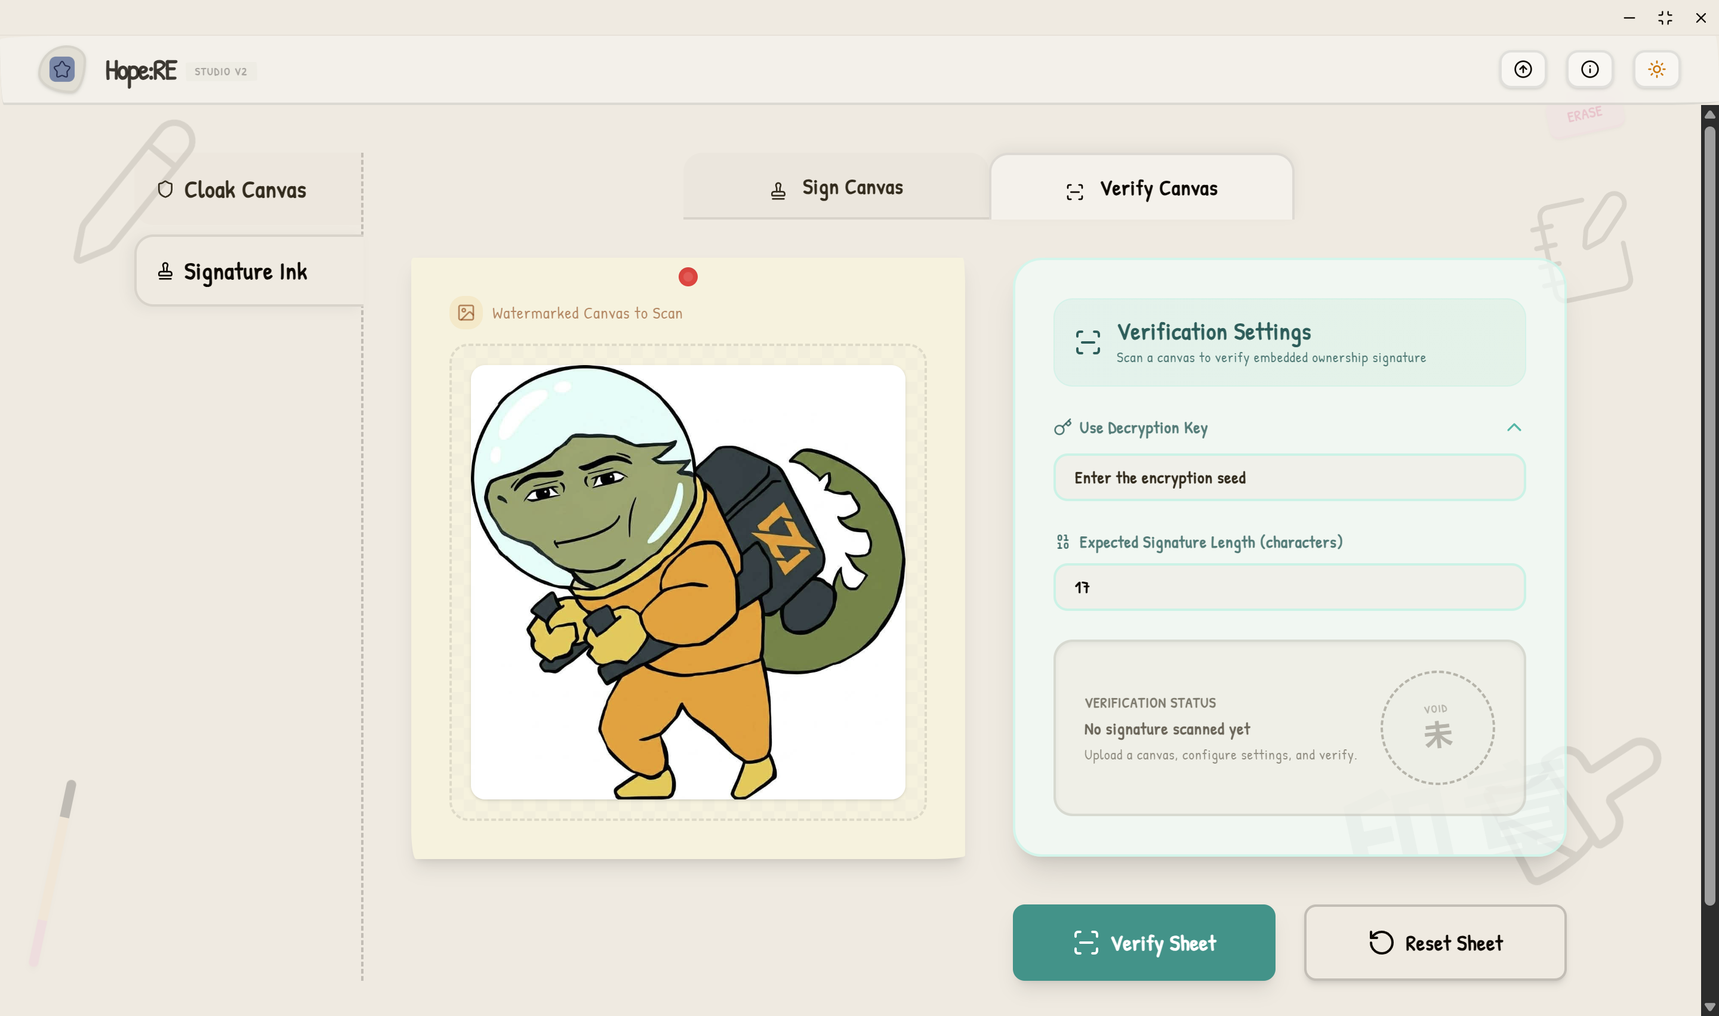Click the scrollbar down arrow

[1709, 1007]
